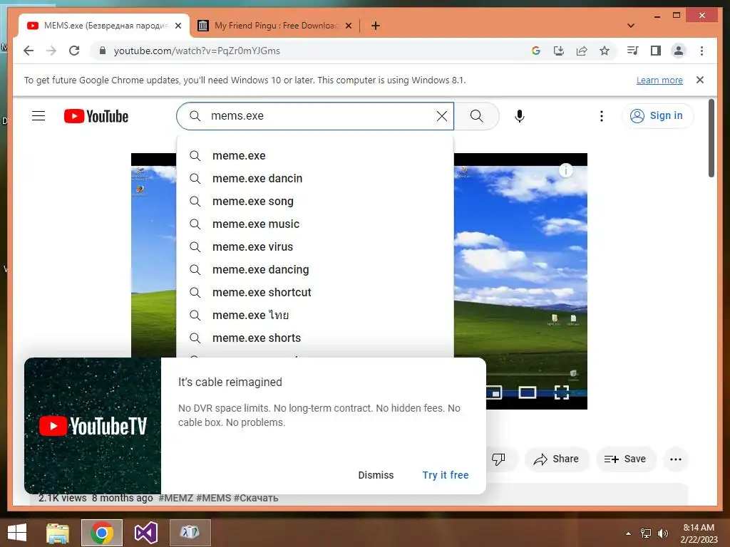Viewport: 730px width, 547px height.
Task: Click the browser forward arrow
Action: (51, 51)
